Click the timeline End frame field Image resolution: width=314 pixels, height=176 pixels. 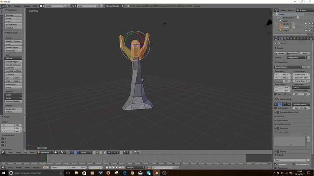tap(78, 167)
